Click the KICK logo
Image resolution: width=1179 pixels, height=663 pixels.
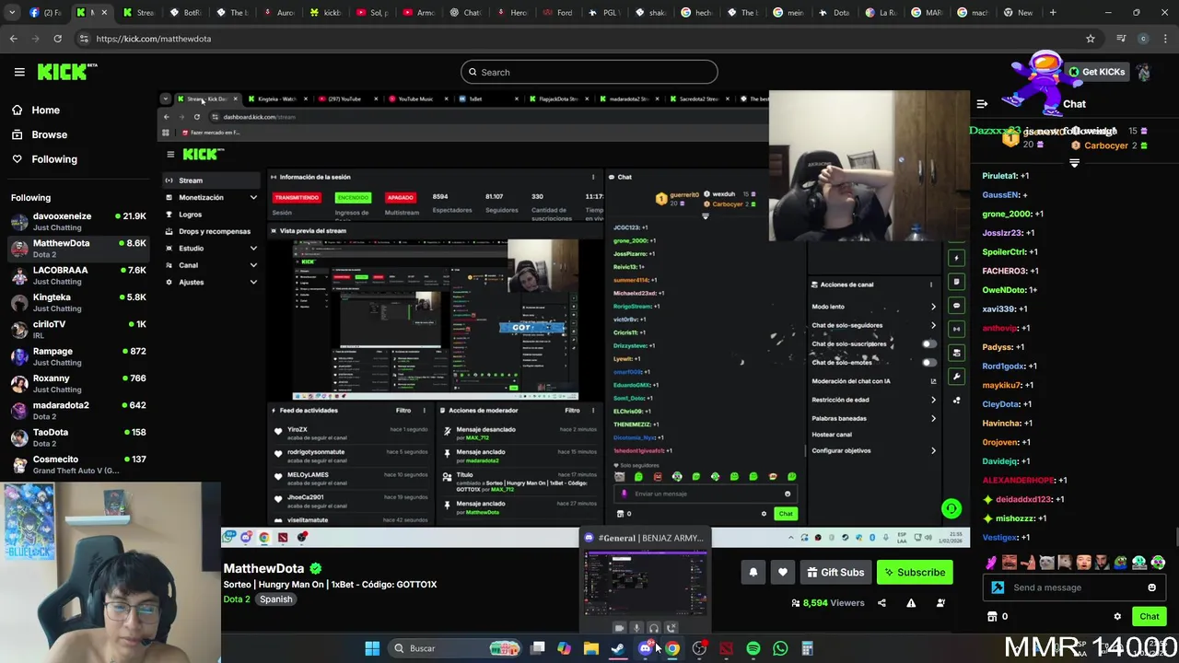point(66,72)
